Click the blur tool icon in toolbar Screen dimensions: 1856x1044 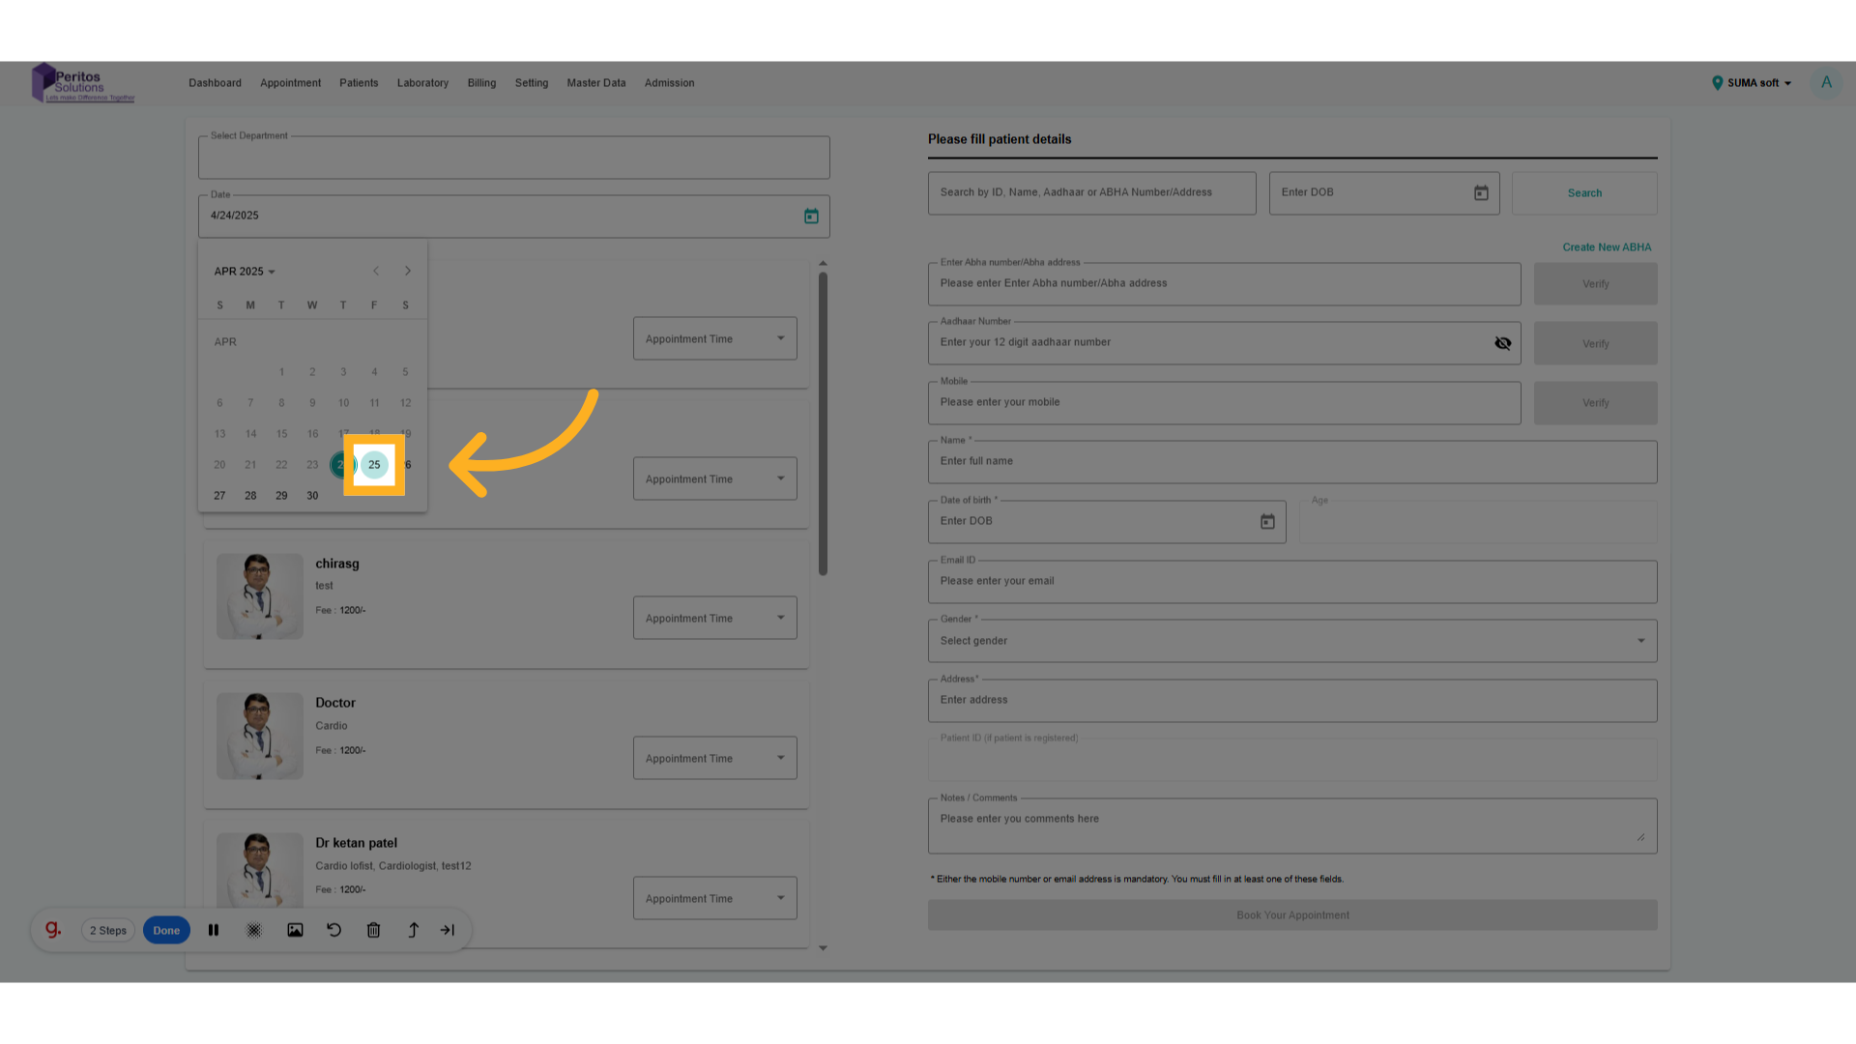[x=254, y=929]
